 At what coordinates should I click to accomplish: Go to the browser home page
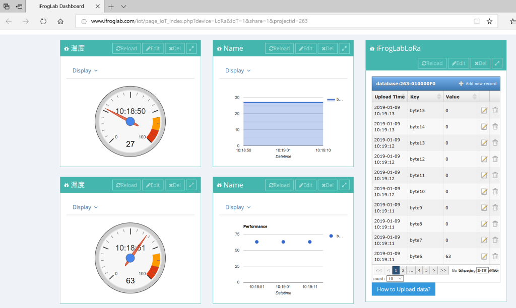point(60,21)
